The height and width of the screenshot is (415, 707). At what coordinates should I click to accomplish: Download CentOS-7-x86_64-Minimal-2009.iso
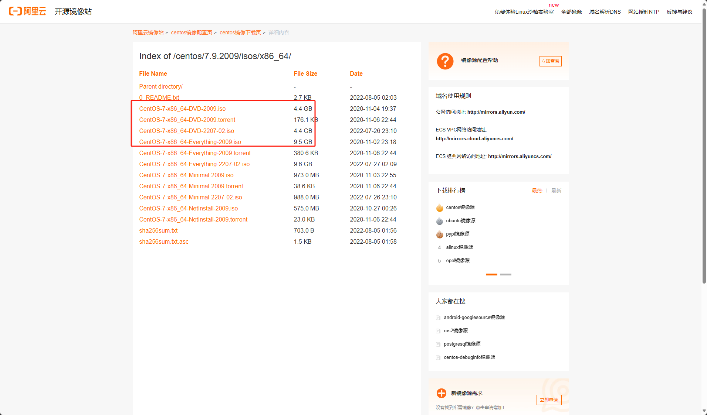(x=186, y=175)
